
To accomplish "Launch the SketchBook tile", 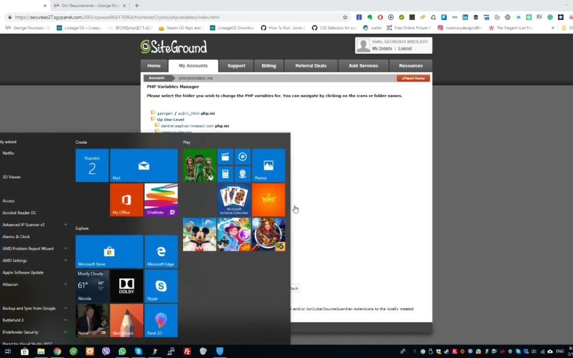I will tap(126, 320).
